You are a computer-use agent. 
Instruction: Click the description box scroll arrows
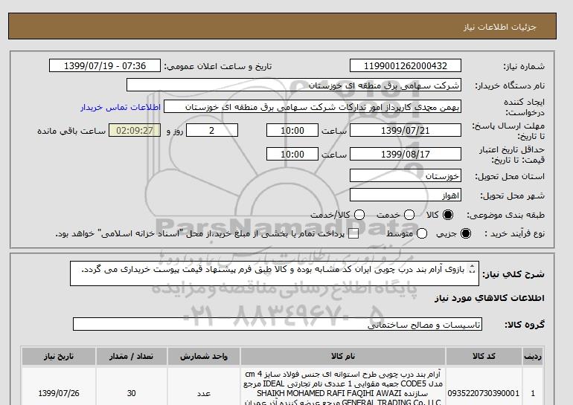pos(472,269)
